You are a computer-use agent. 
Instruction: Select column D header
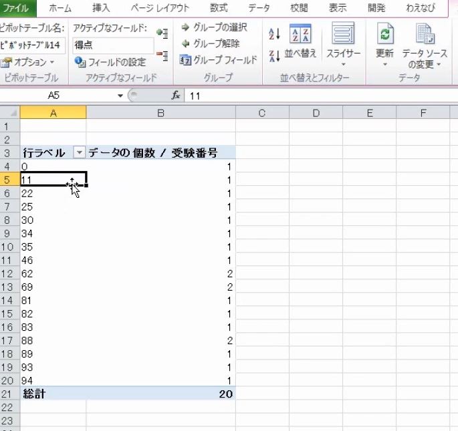coord(316,113)
